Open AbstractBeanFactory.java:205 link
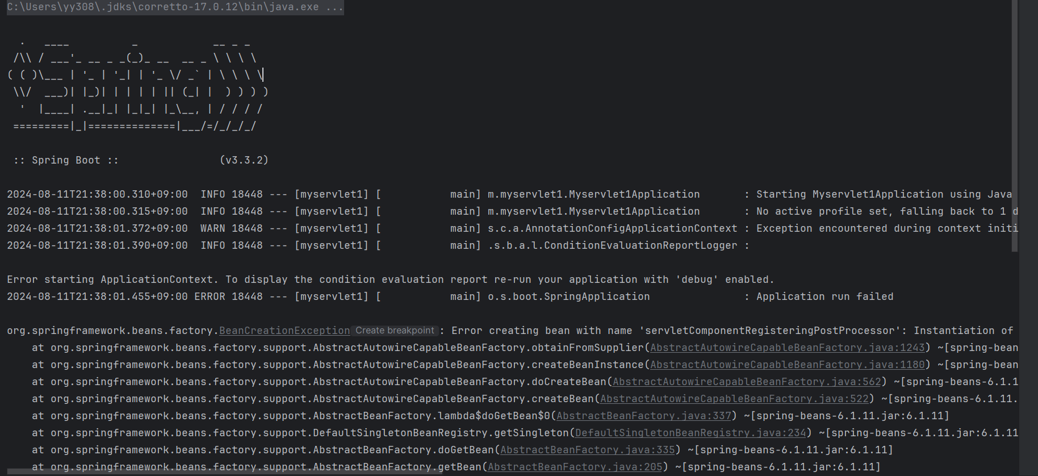 575,467
